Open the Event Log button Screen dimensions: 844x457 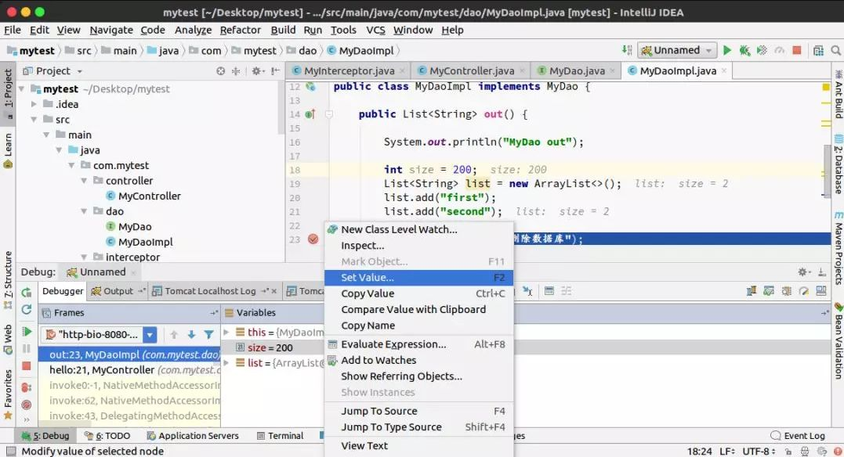(799, 436)
